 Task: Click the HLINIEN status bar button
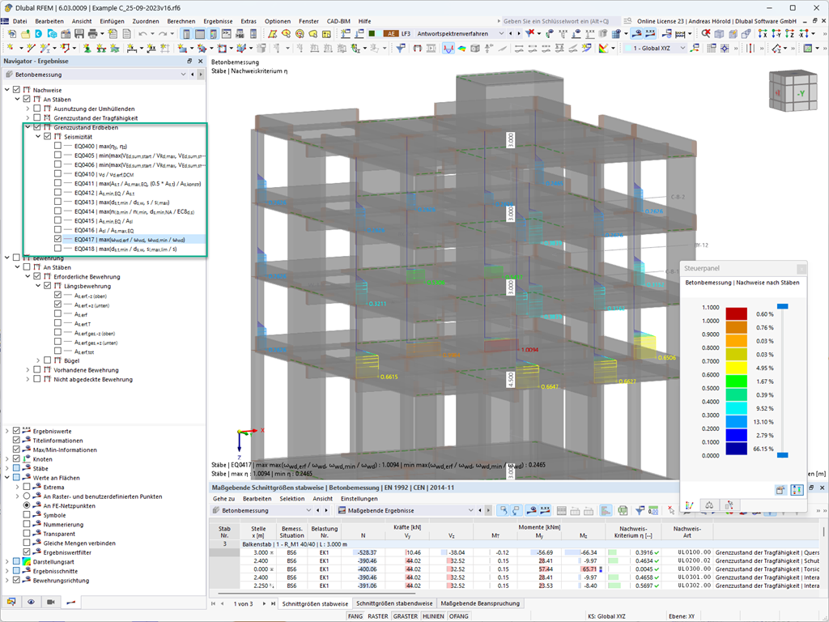[434, 616]
